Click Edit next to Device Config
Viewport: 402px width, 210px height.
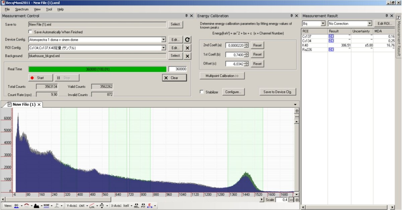tap(176, 39)
